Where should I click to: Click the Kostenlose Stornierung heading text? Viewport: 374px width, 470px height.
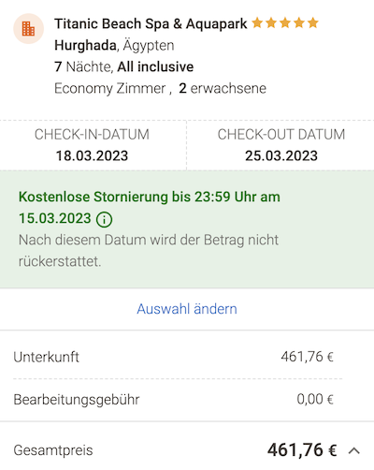150,208
